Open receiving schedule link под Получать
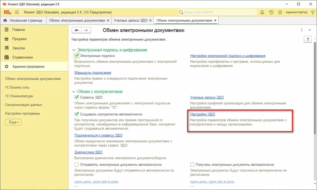This screenshot has width=317, height=190. pyautogui.click(x=212, y=182)
